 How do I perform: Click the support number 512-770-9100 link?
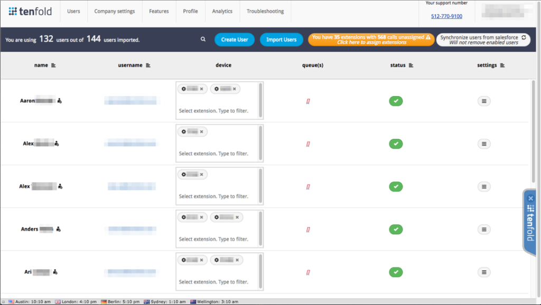[446, 16]
